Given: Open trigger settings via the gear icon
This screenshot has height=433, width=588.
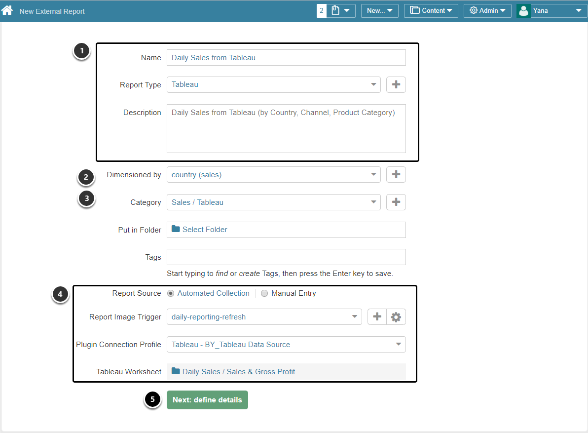Looking at the screenshot, I should click(x=396, y=316).
